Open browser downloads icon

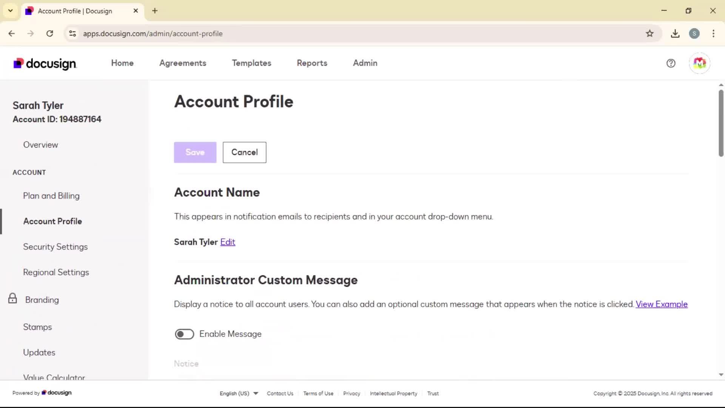[x=675, y=34]
